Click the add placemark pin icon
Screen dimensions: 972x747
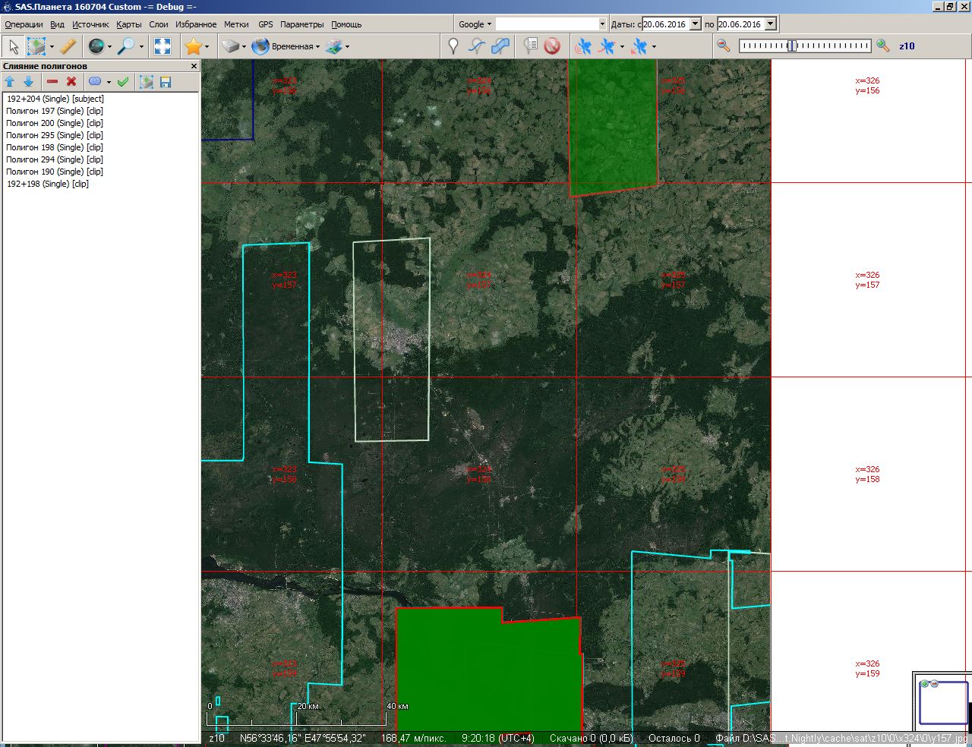(453, 46)
